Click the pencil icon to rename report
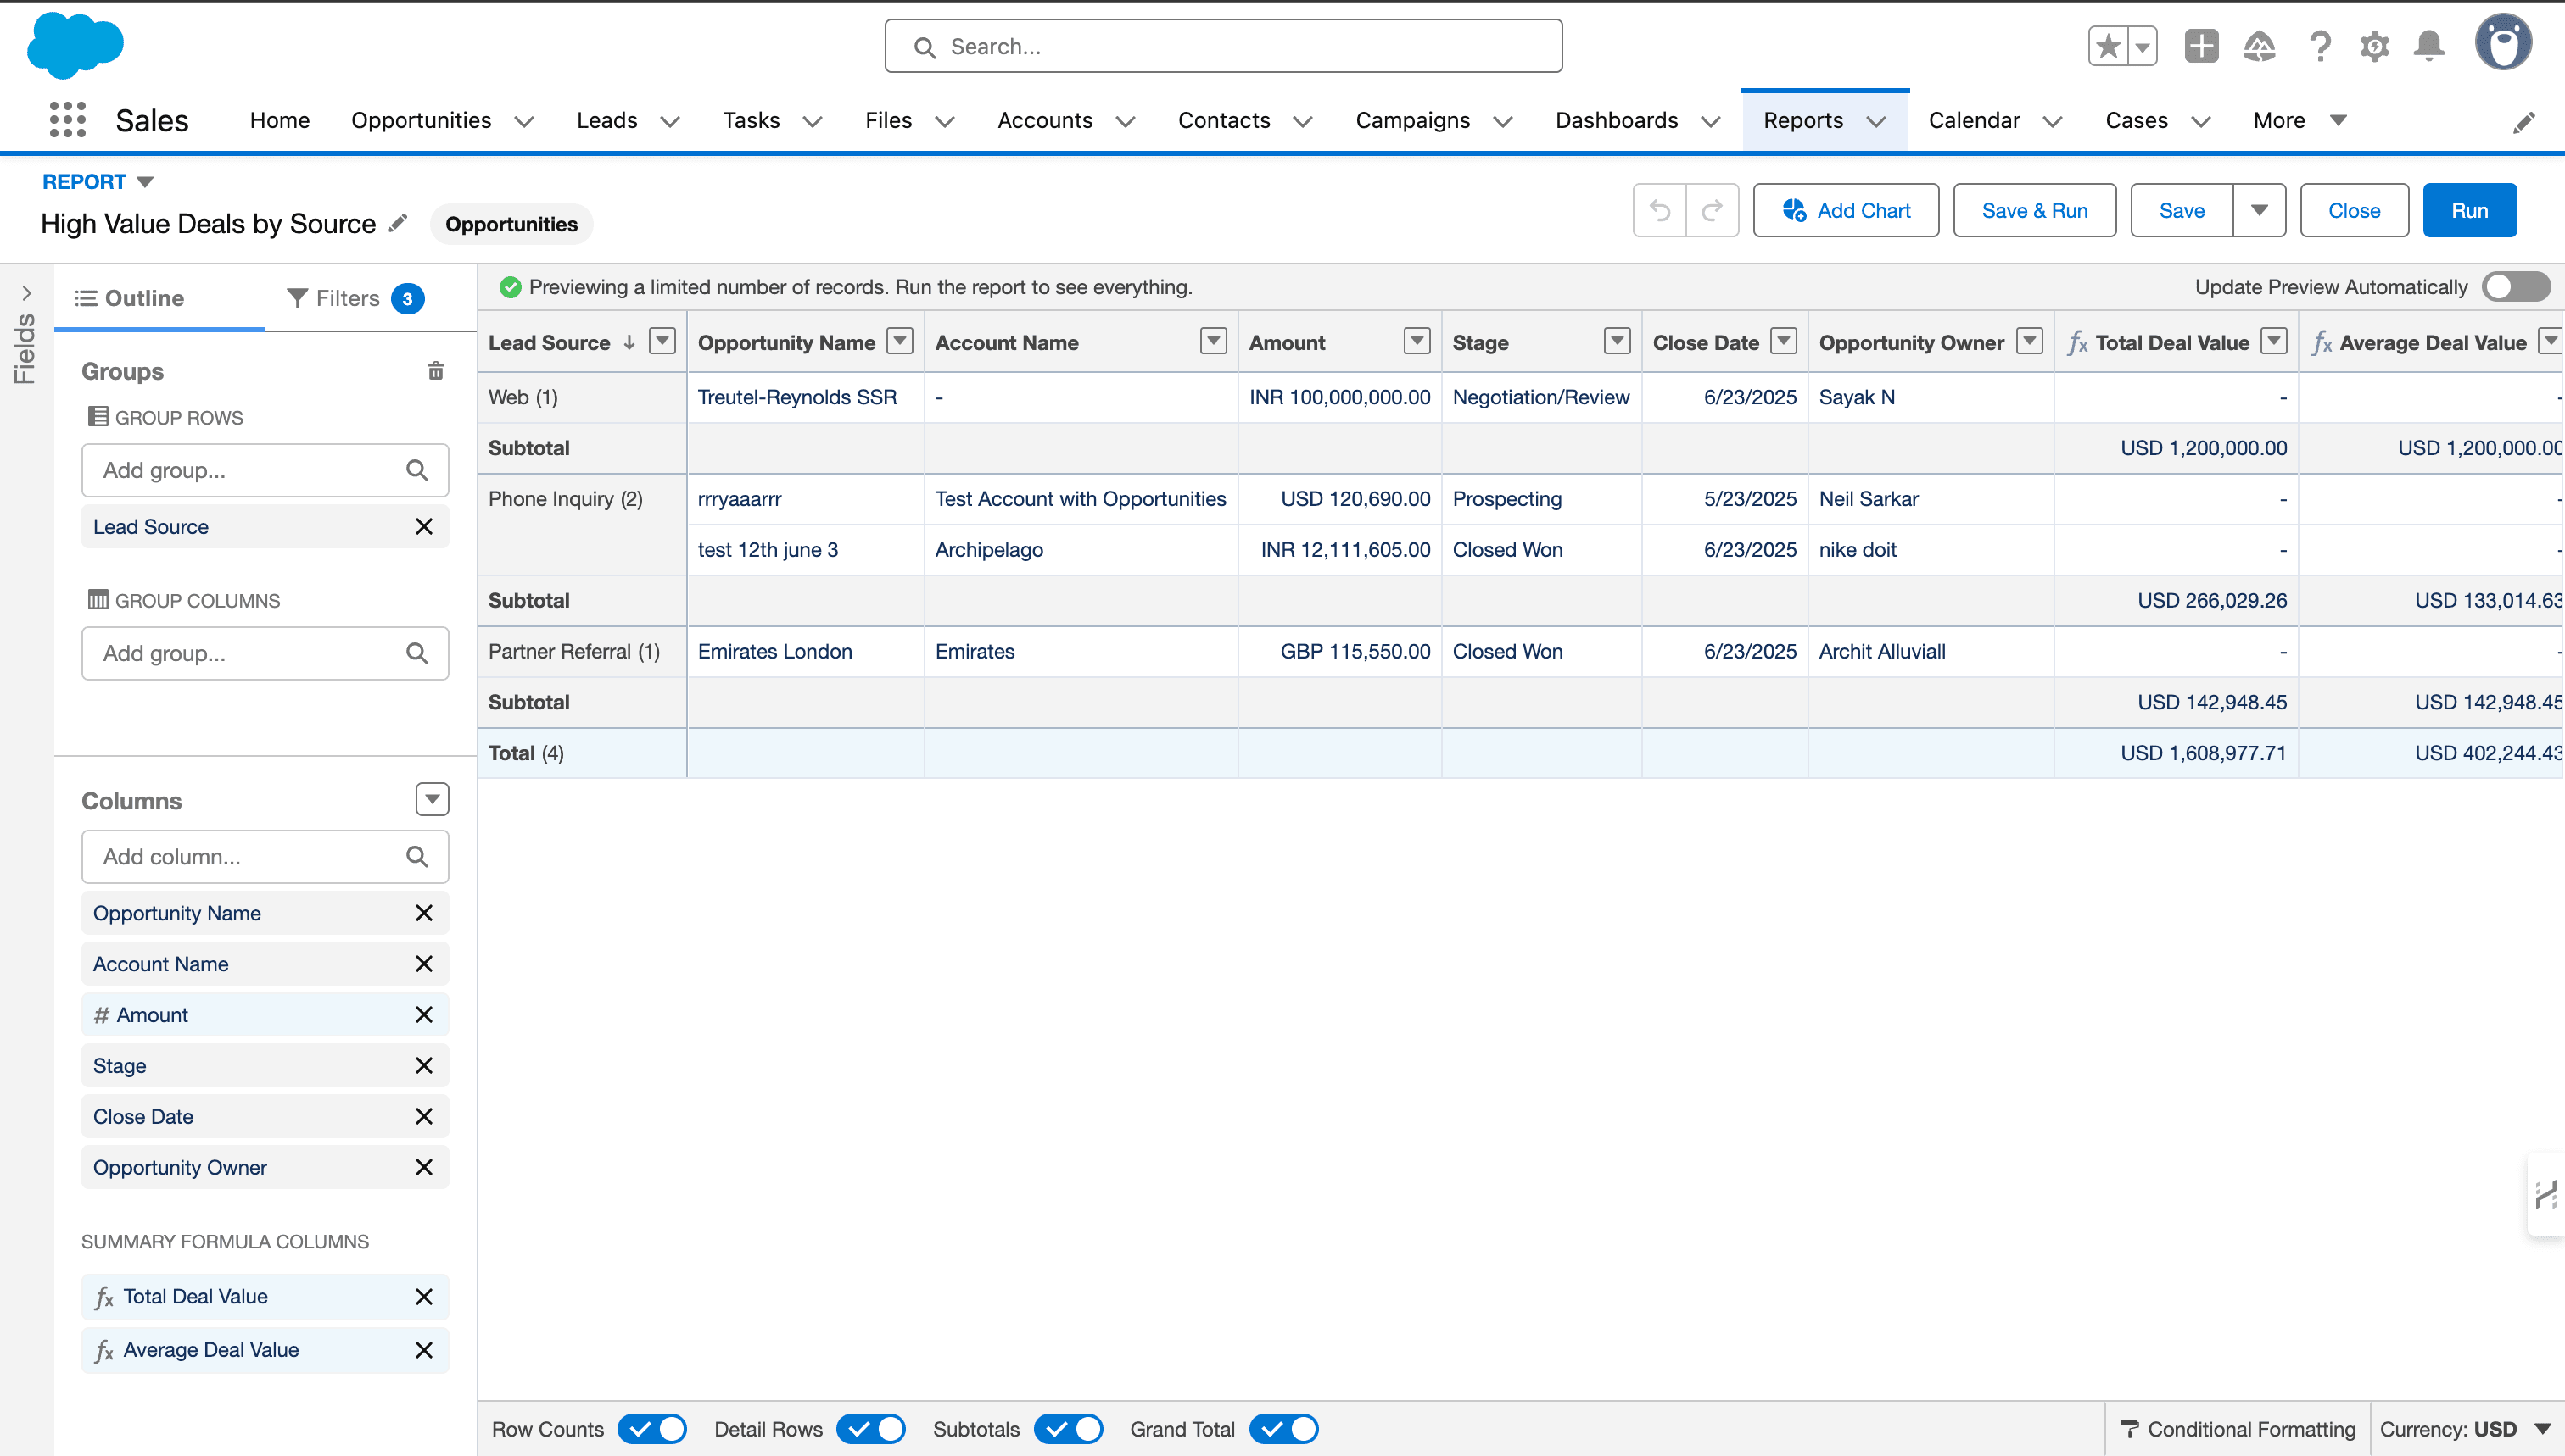 pos(399,223)
